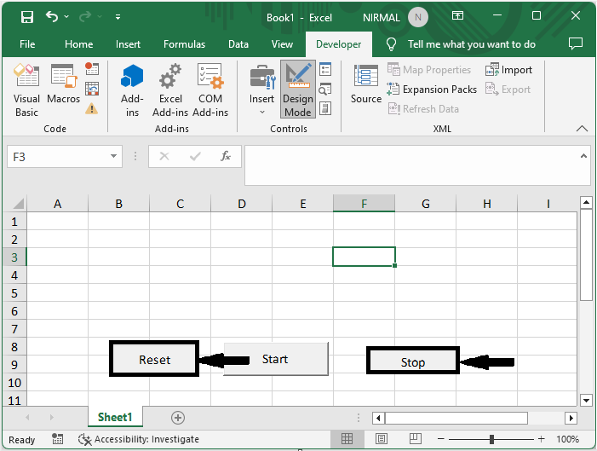Click Expansion Packs
Viewport: 597px width, 451px height.
coord(432,90)
